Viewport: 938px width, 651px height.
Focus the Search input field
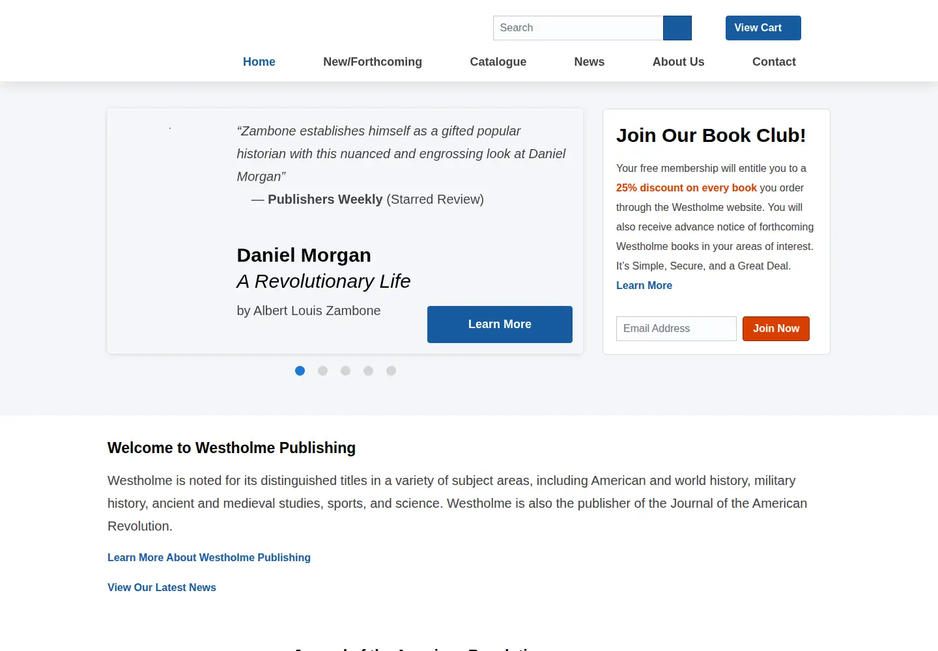(x=578, y=28)
